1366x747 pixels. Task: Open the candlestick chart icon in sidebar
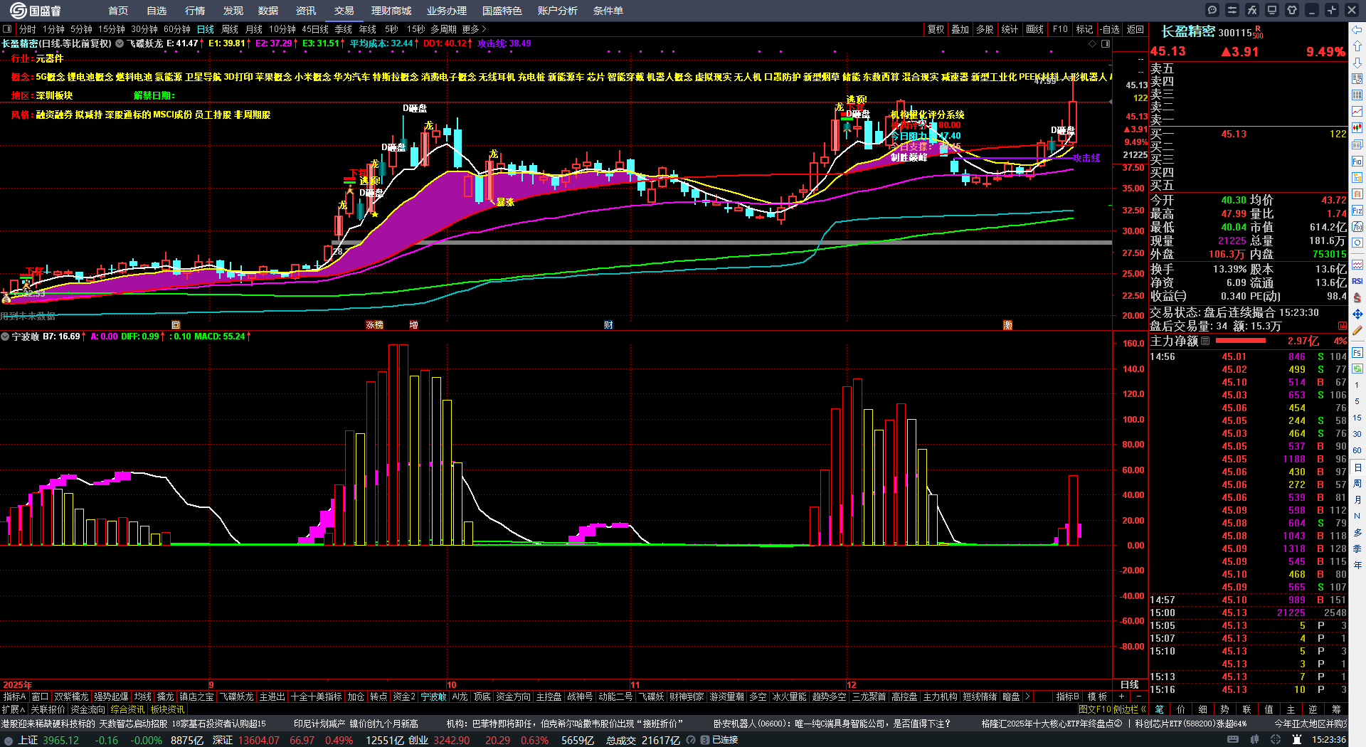click(1357, 128)
